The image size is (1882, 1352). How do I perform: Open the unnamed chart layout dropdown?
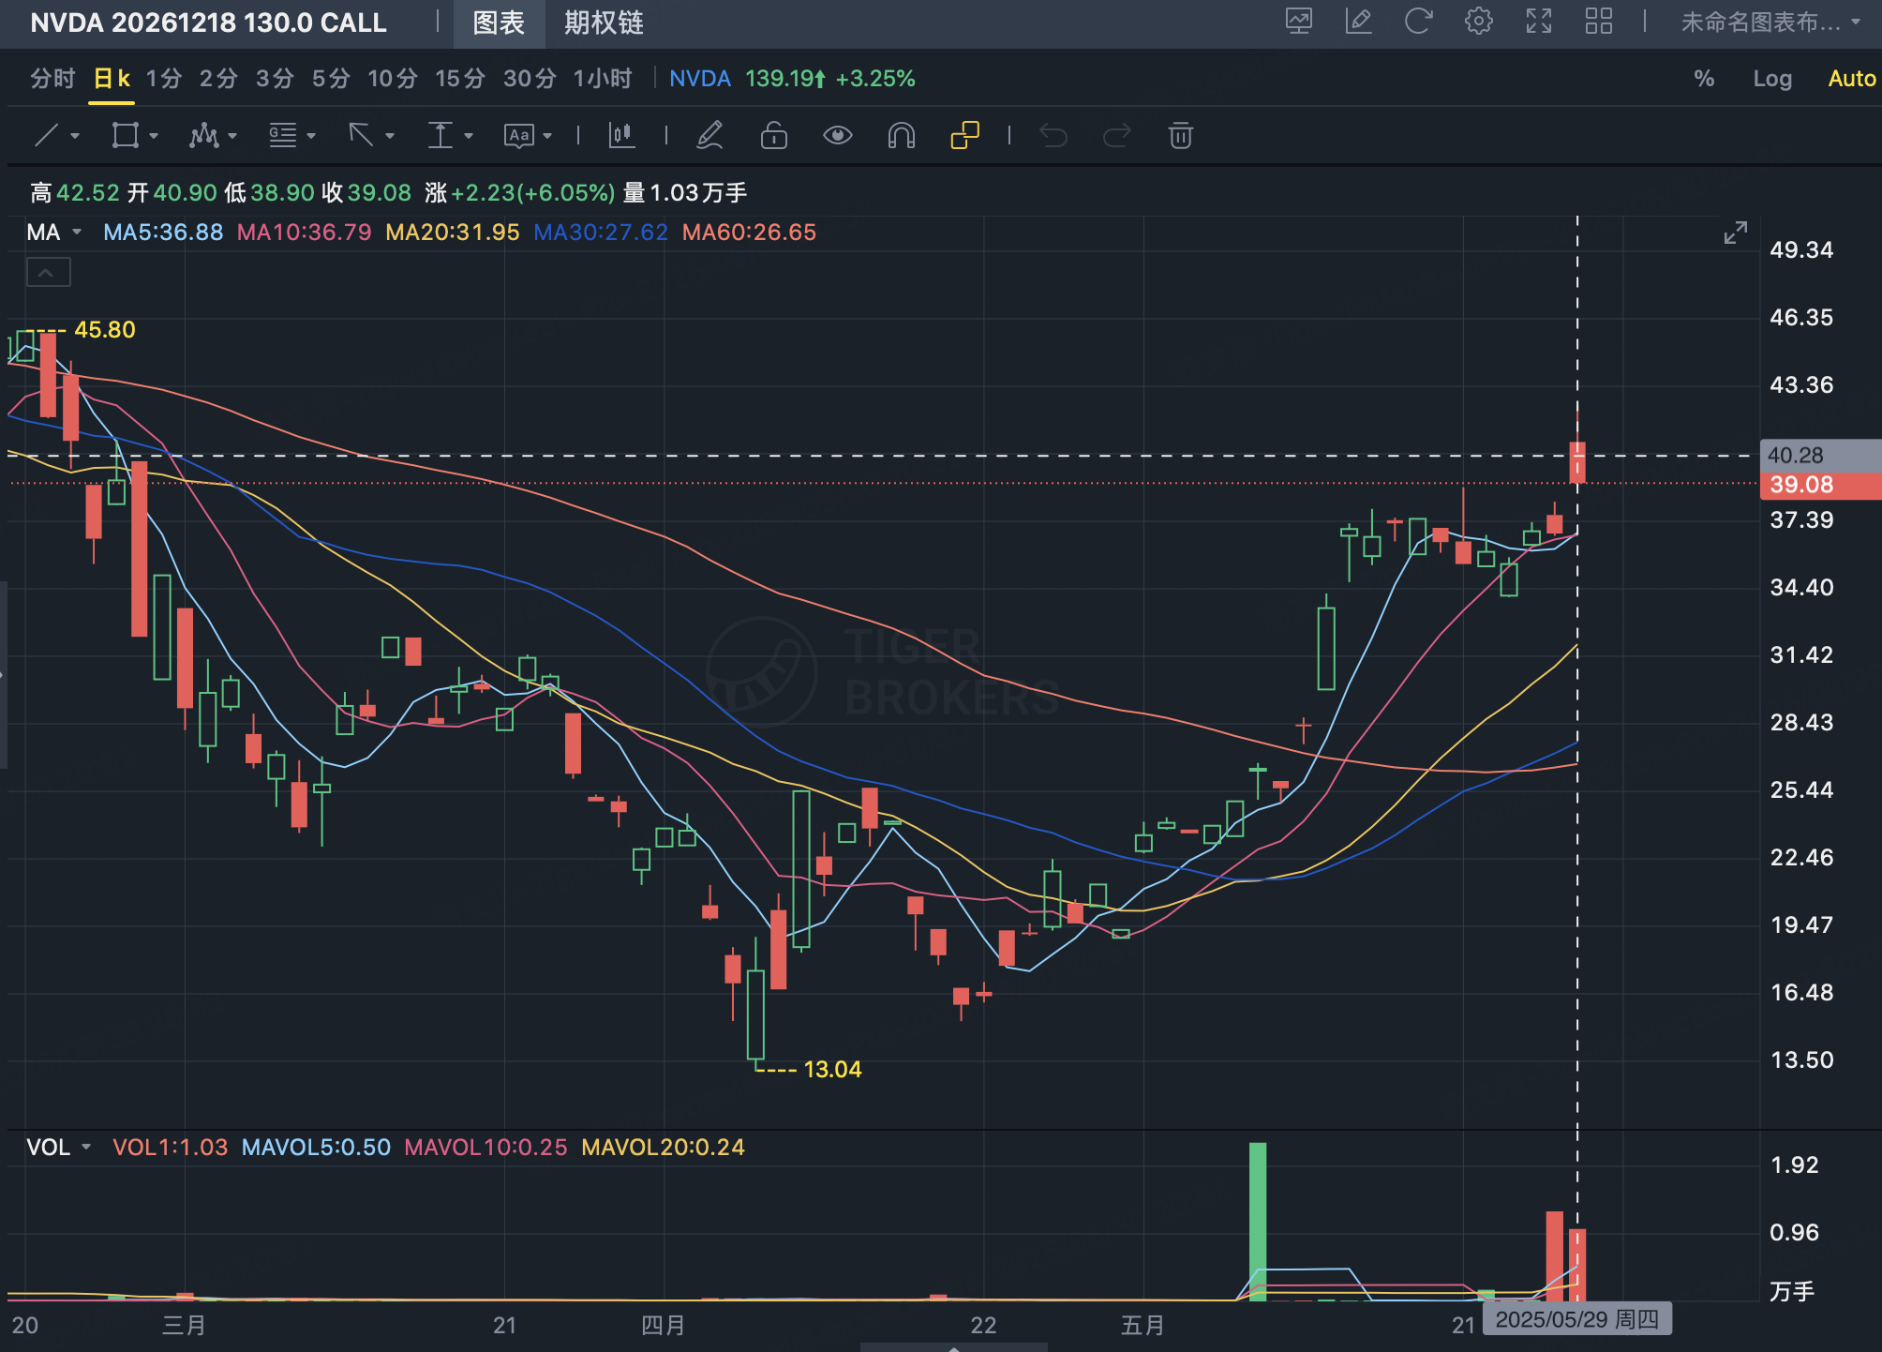1770,22
